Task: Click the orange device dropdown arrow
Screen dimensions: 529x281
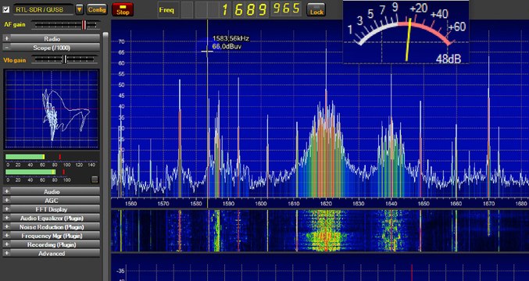Action: 79,9
